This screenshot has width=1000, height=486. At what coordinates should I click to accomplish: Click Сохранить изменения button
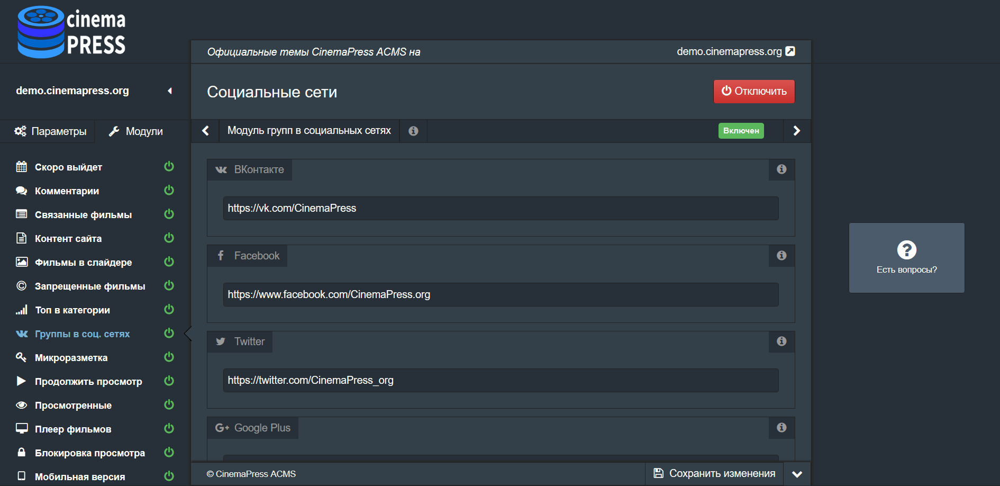coord(714,474)
